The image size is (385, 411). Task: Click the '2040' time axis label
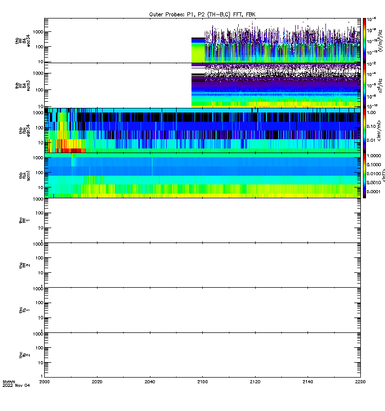point(150,382)
